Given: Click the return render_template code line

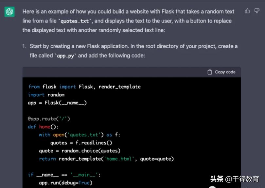Looking at the screenshot, I should pyautogui.click(x=106, y=159).
